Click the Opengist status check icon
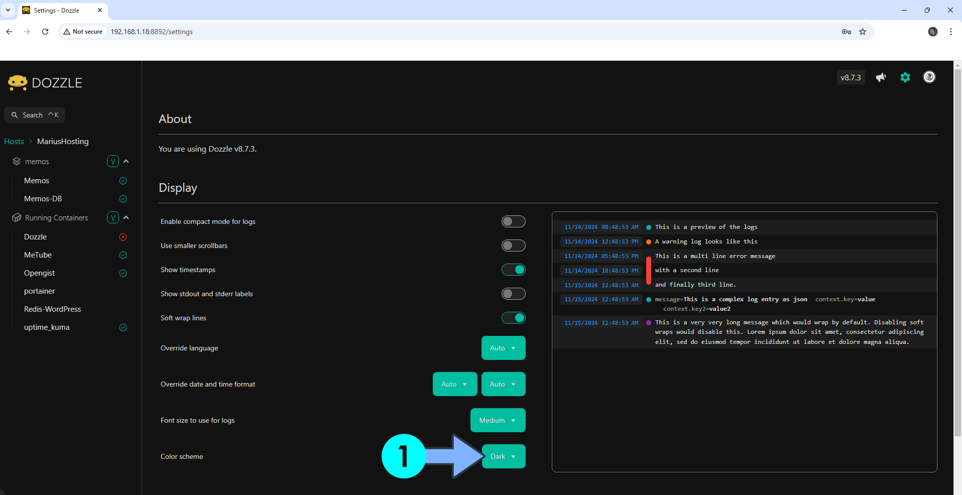Screen dimensions: 962x495 pyautogui.click(x=123, y=273)
